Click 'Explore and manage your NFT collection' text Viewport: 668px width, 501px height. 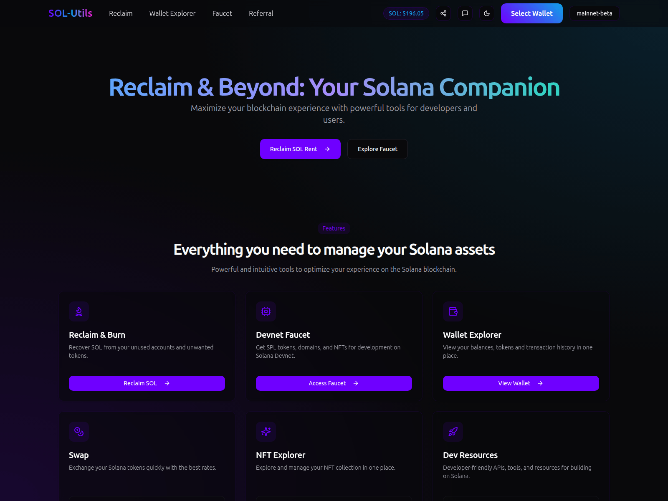(326, 468)
